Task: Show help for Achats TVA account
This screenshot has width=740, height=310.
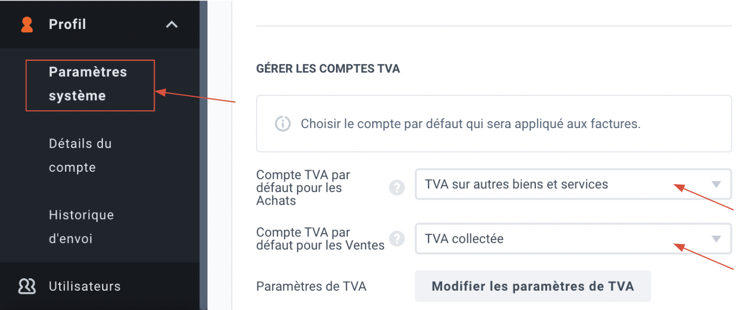Action: coord(397,187)
